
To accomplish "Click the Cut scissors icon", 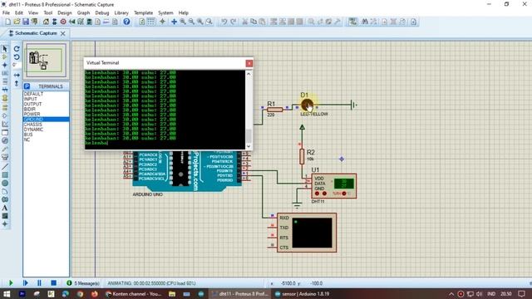I will pyautogui.click(x=244, y=22).
